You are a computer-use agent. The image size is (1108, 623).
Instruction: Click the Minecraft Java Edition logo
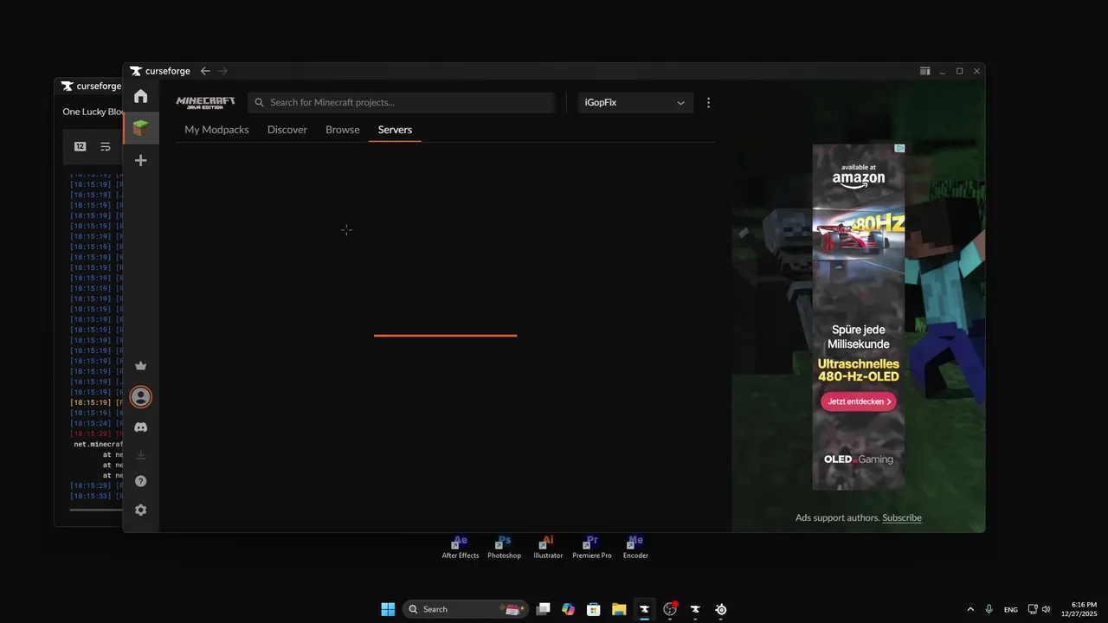coord(205,102)
